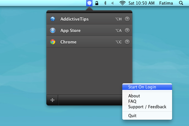This screenshot has height=126, width=189.
Task: Click the app's menu bar icon
Action: (x=89, y=3)
